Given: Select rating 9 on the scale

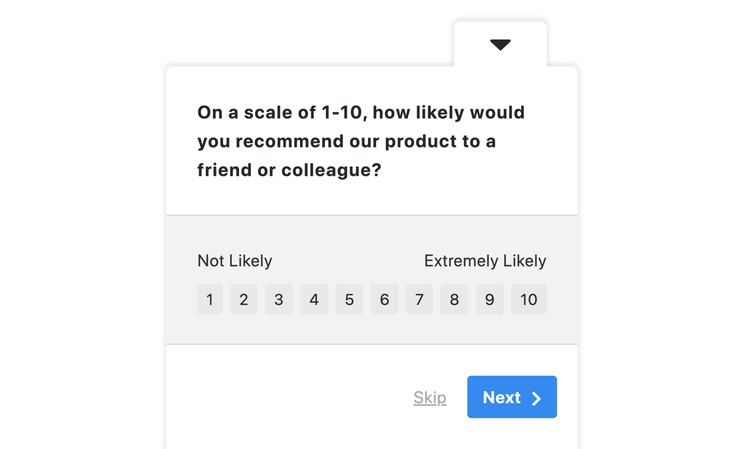Looking at the screenshot, I should [x=489, y=299].
